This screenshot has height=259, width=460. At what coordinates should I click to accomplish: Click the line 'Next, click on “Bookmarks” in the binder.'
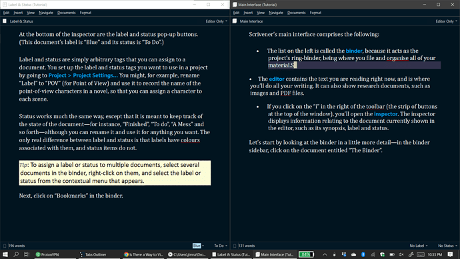pos(71,196)
